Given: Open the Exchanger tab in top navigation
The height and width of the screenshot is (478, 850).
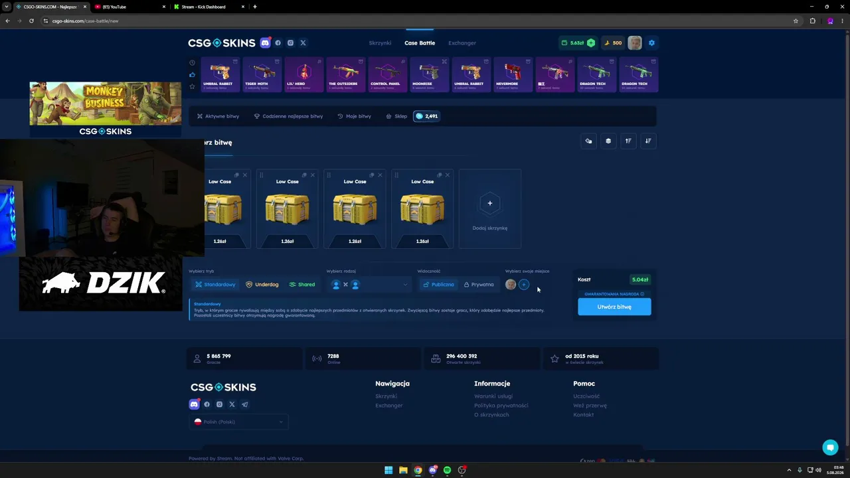Looking at the screenshot, I should (462, 43).
